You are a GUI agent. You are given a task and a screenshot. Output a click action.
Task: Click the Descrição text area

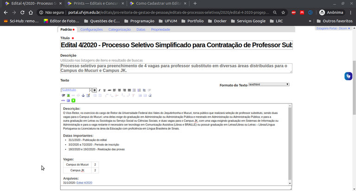click(x=176, y=68)
